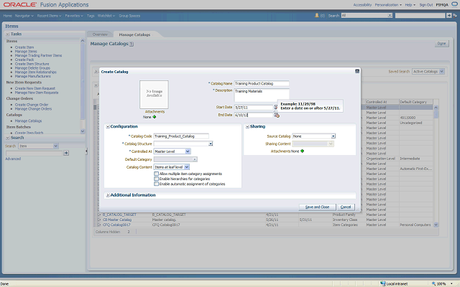460x287 pixels.
Task: Open the Catalog Structure dropdown
Action: (x=210, y=143)
